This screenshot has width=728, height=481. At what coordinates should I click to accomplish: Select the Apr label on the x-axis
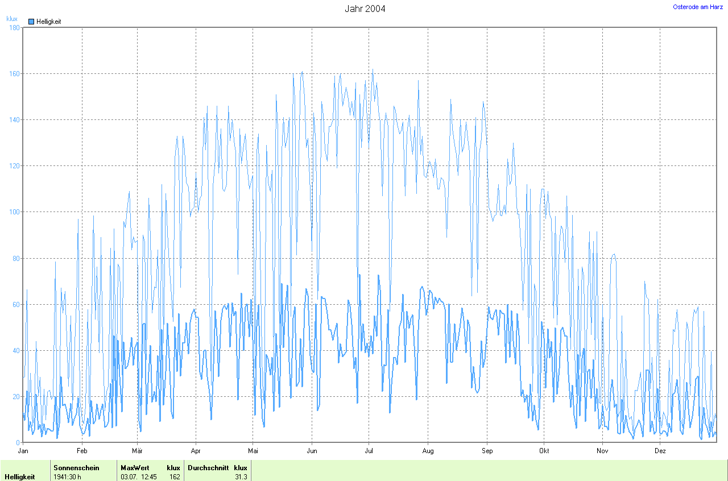pyautogui.click(x=196, y=451)
